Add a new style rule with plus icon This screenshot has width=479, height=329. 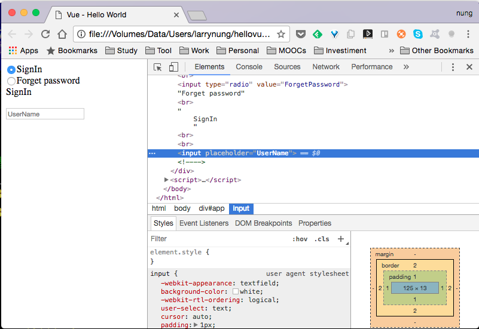[341, 239]
